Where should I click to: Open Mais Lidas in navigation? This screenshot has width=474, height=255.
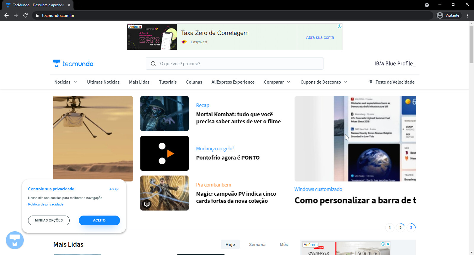pyautogui.click(x=139, y=82)
